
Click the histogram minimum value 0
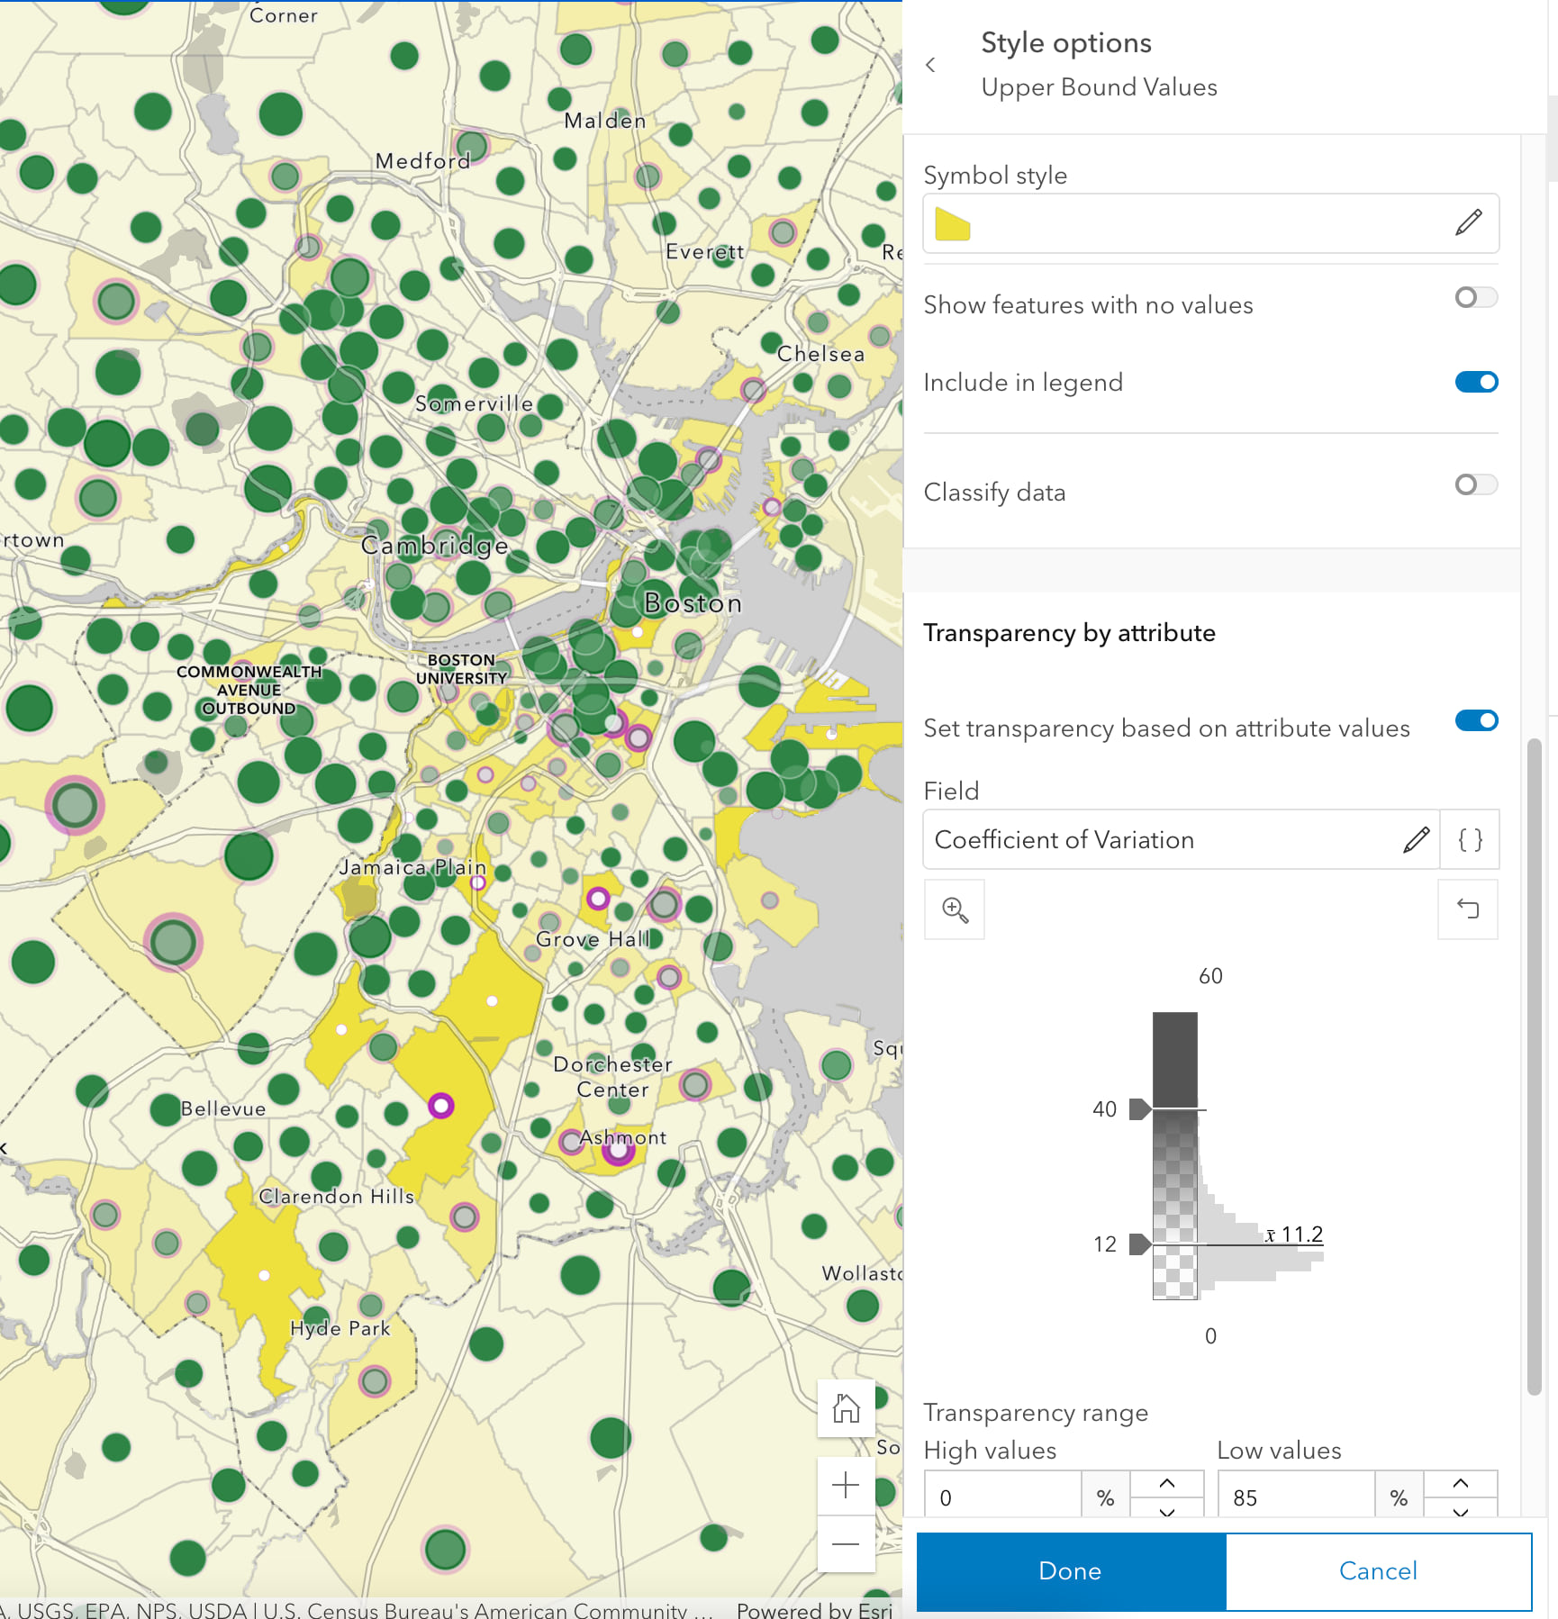(x=1211, y=1336)
